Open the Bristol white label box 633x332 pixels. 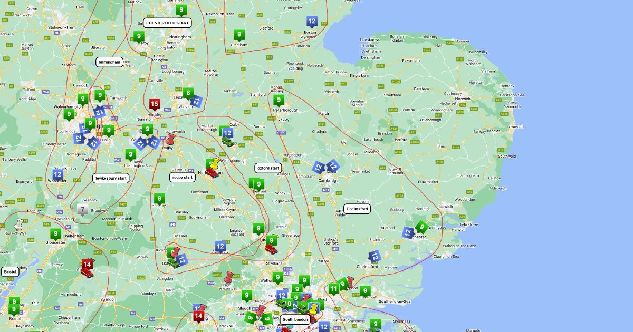pos(10,272)
